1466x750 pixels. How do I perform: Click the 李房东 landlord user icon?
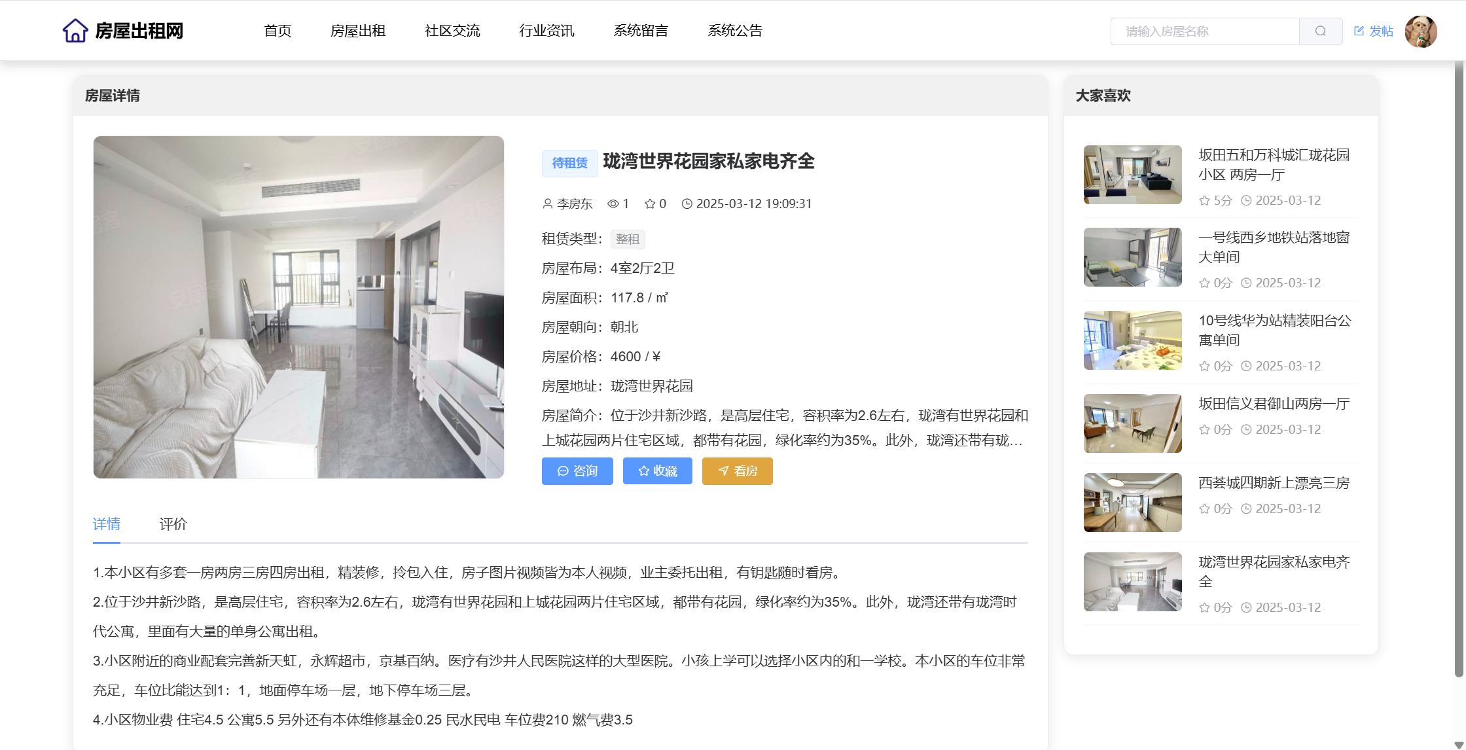(x=548, y=204)
